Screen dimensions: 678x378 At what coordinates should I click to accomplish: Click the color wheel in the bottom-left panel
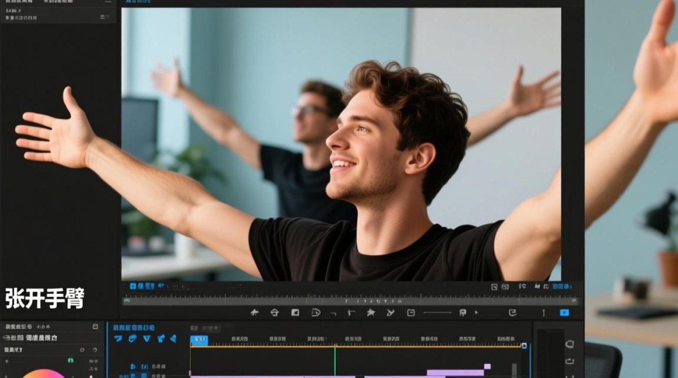click(x=43, y=374)
